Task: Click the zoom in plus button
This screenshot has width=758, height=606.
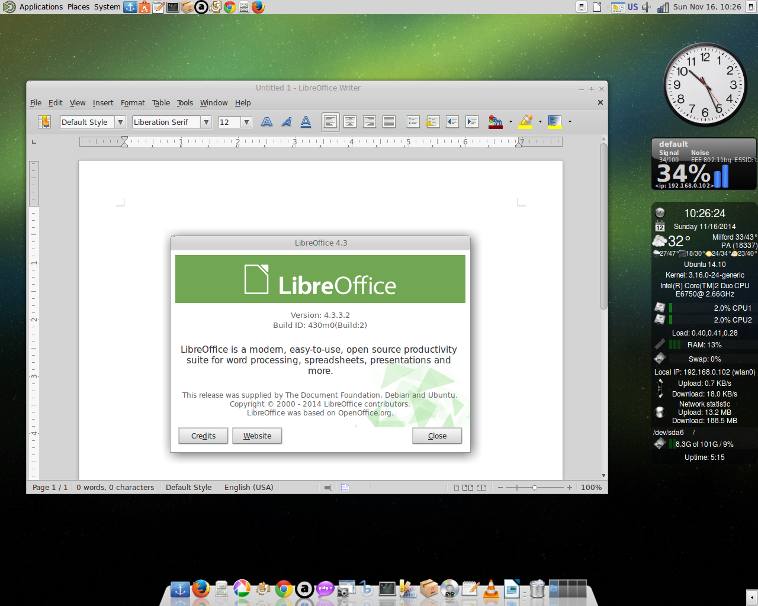Action: (x=570, y=488)
